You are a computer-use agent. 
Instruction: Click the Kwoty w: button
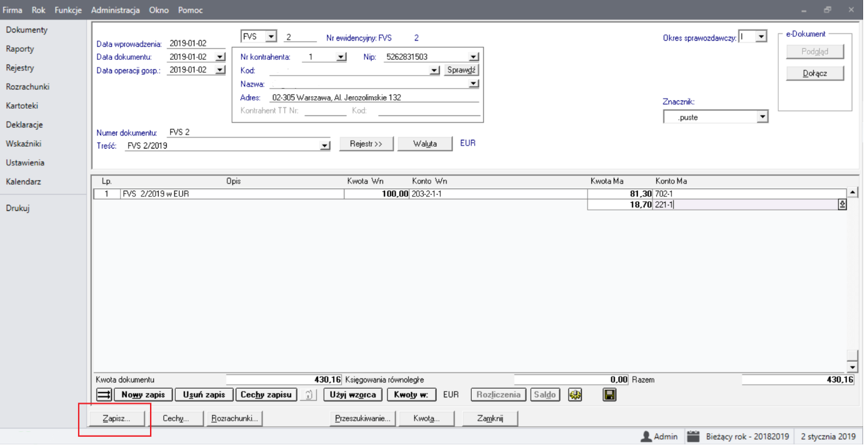412,395
